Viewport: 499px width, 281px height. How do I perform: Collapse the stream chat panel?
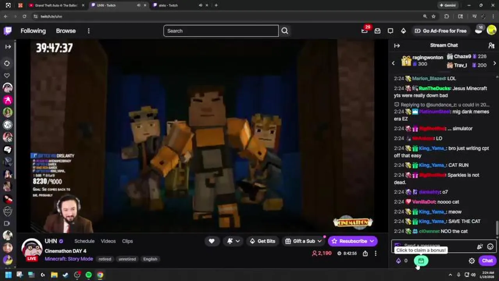pos(397,46)
